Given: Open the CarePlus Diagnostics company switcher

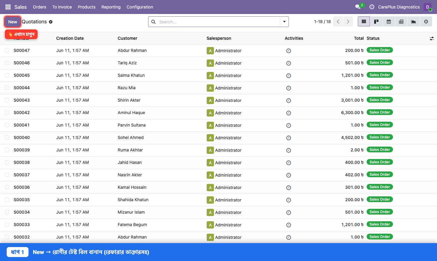Looking at the screenshot, I should pyautogui.click(x=399, y=7).
